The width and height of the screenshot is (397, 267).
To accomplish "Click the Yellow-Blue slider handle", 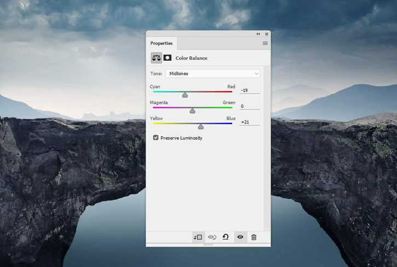I will point(201,126).
